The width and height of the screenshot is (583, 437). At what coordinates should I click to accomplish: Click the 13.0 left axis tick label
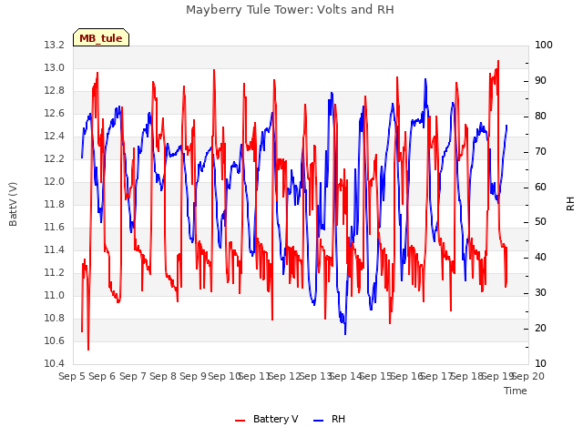coord(55,67)
